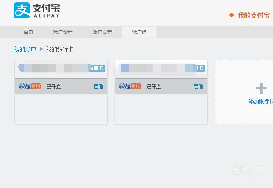Click 已开通 status on first card

53,86
